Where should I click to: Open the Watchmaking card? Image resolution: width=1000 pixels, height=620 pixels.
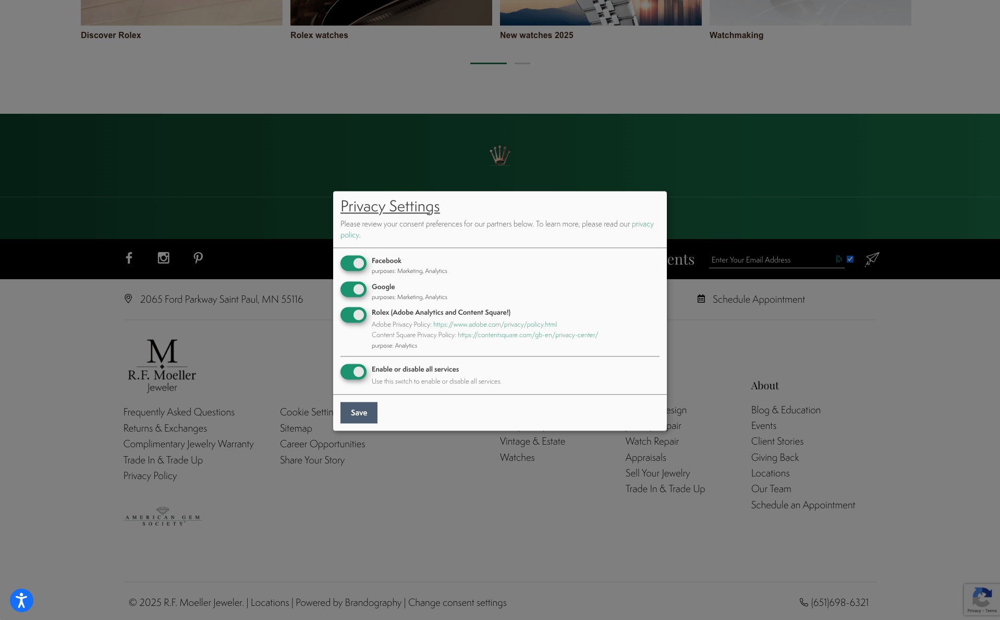click(x=810, y=20)
